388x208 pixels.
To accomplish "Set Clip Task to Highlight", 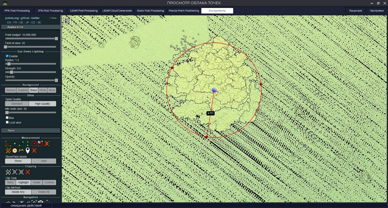I will tap(23, 182).
